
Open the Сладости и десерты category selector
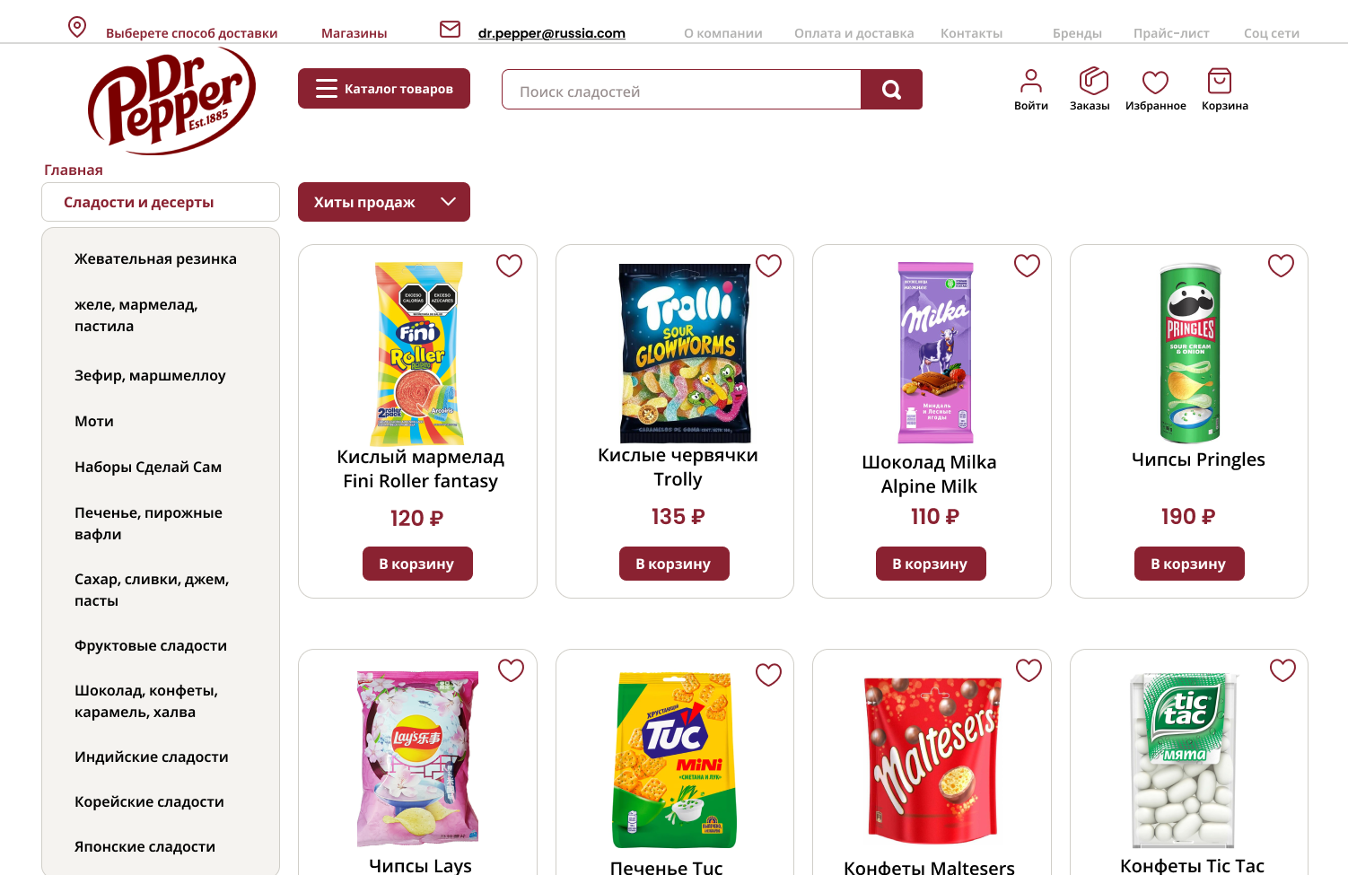tap(161, 202)
